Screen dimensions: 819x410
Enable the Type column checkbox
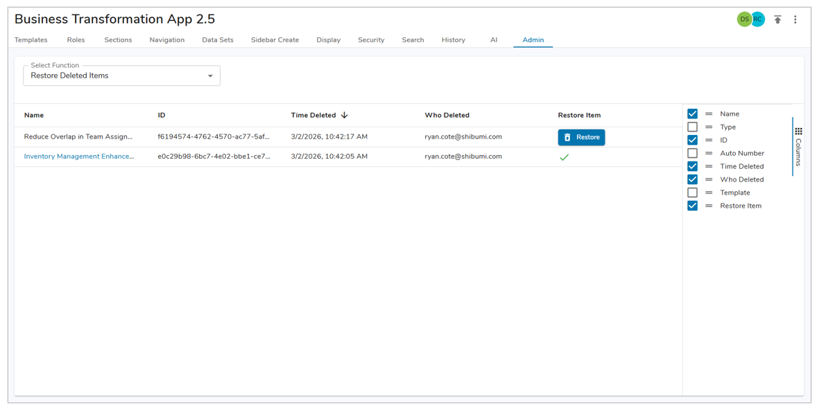click(x=692, y=127)
